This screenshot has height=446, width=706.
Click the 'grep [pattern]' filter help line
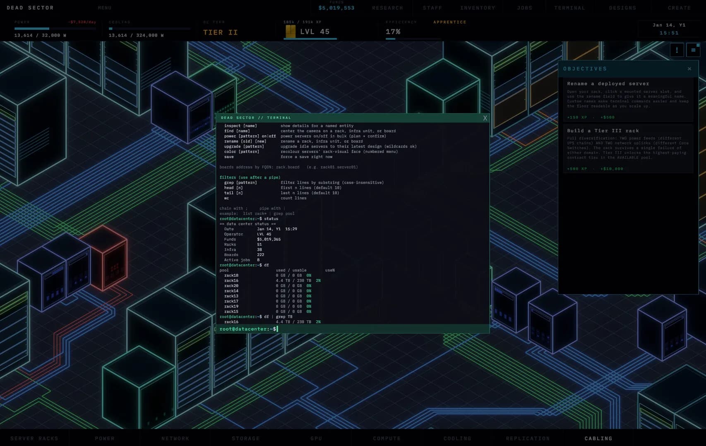tap(304, 183)
